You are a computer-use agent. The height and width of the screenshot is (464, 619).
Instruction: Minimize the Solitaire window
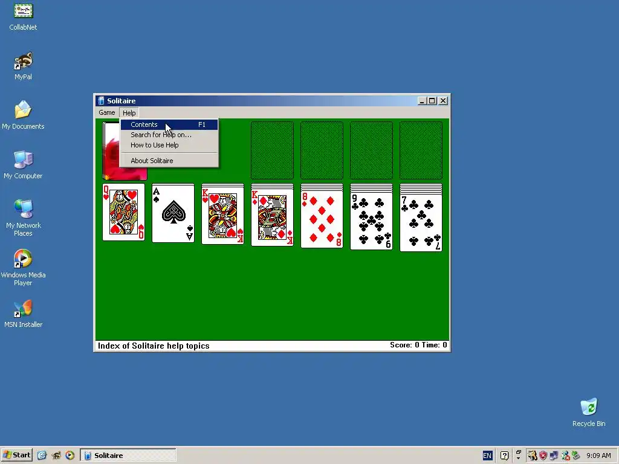point(421,101)
